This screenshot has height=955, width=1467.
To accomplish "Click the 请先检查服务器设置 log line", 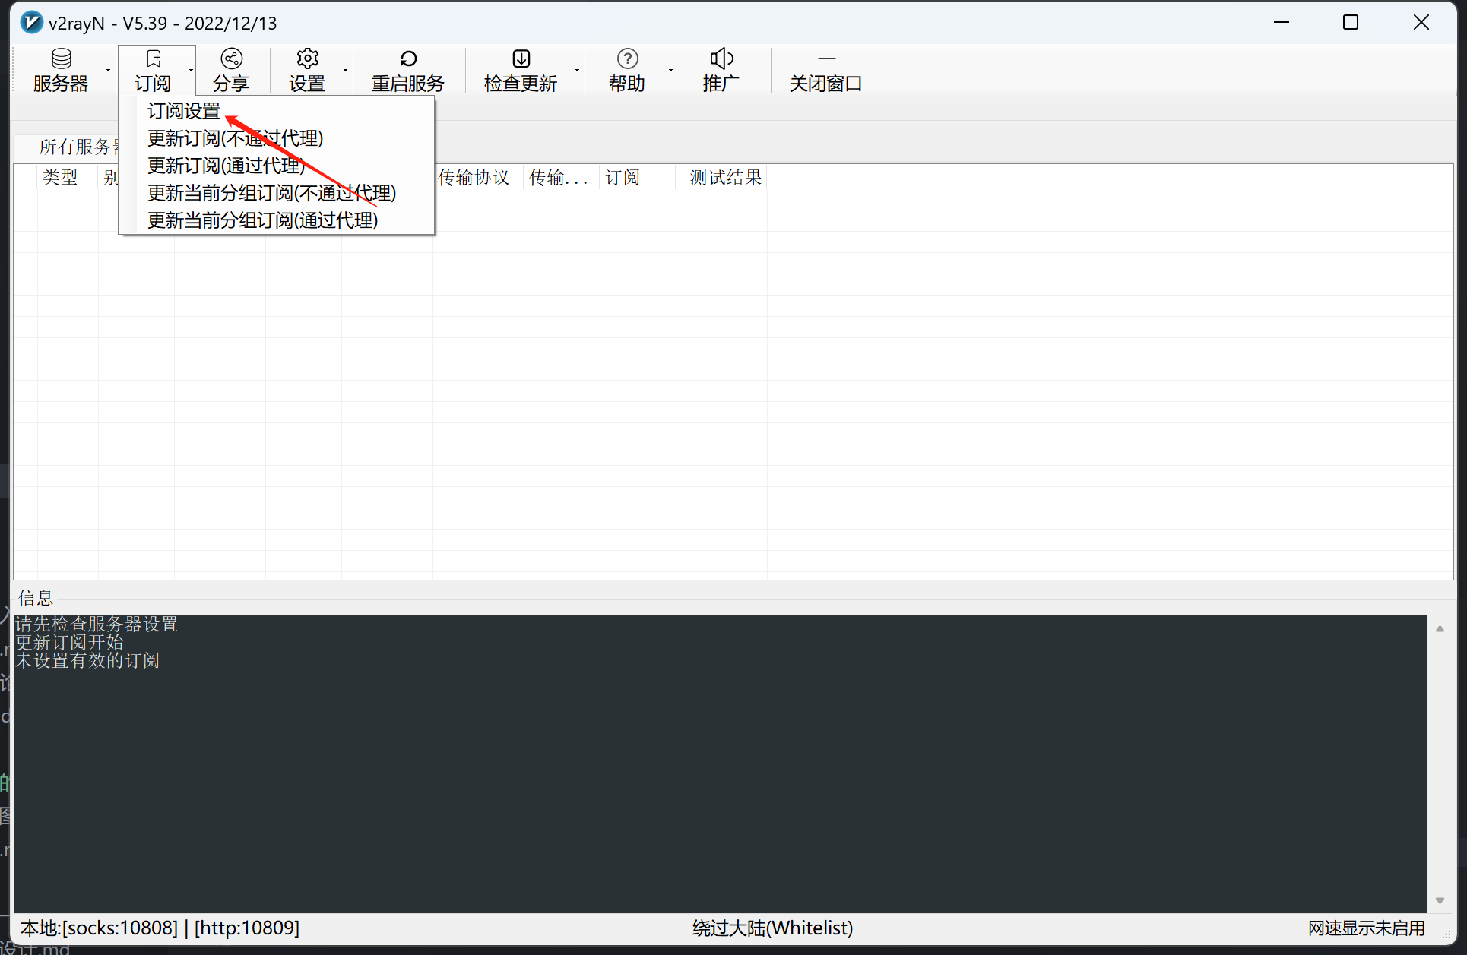I will [97, 625].
